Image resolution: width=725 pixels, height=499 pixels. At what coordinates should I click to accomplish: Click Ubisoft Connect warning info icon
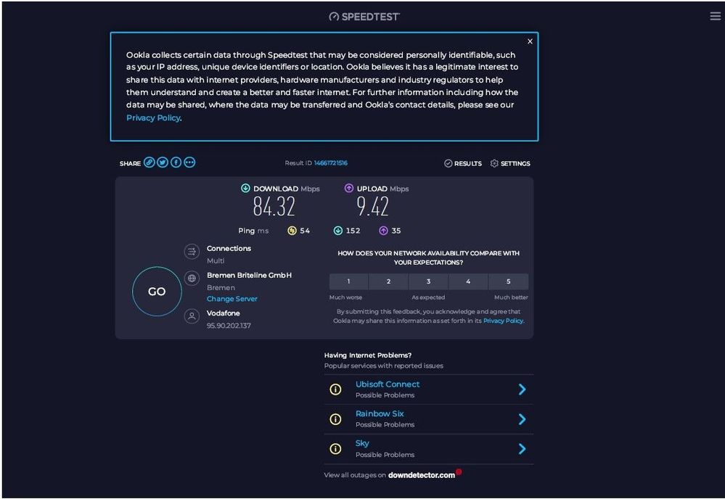coord(336,389)
